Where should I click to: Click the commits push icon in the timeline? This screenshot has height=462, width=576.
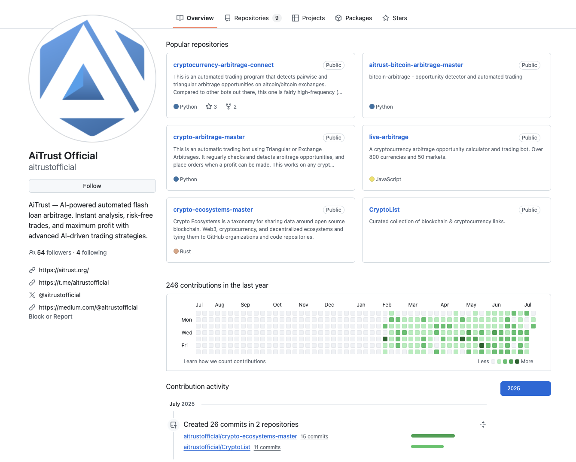point(174,425)
